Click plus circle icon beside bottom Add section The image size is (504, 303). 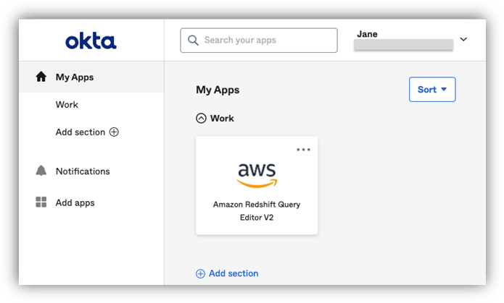201,273
